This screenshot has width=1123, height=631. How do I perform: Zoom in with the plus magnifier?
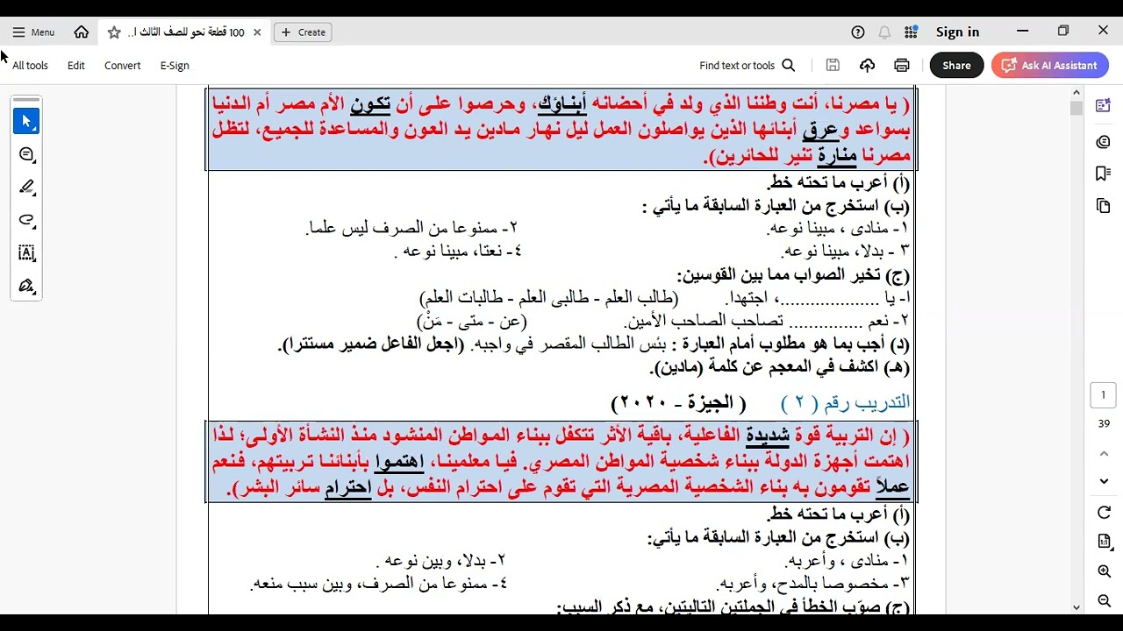point(1104,571)
